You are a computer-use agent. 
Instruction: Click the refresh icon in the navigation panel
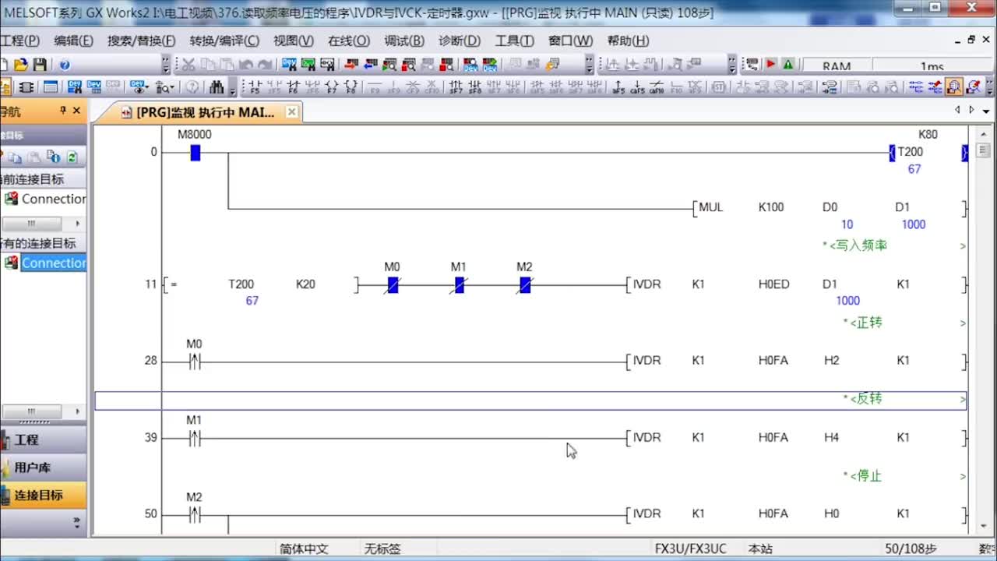coord(72,157)
